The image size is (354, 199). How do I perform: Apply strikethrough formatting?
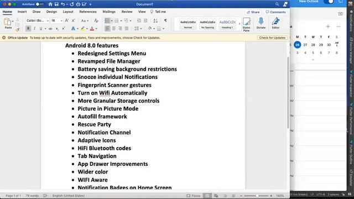point(50,29)
